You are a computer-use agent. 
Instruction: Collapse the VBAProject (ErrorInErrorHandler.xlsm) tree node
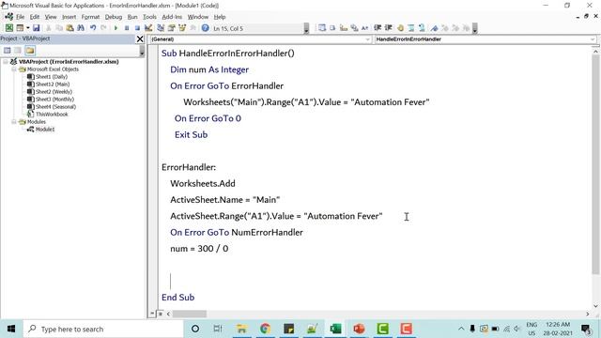6,61
